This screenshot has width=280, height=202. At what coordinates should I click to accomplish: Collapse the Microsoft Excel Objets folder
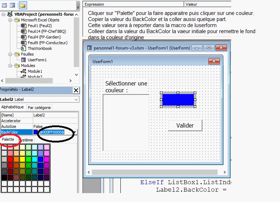tap(10, 20)
